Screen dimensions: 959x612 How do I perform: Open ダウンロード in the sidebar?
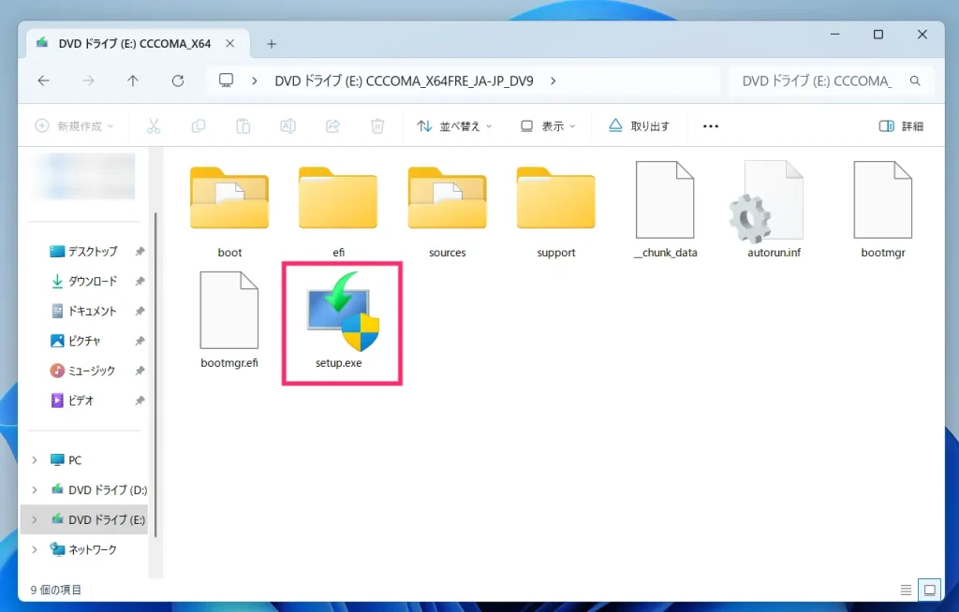pyautogui.click(x=93, y=282)
